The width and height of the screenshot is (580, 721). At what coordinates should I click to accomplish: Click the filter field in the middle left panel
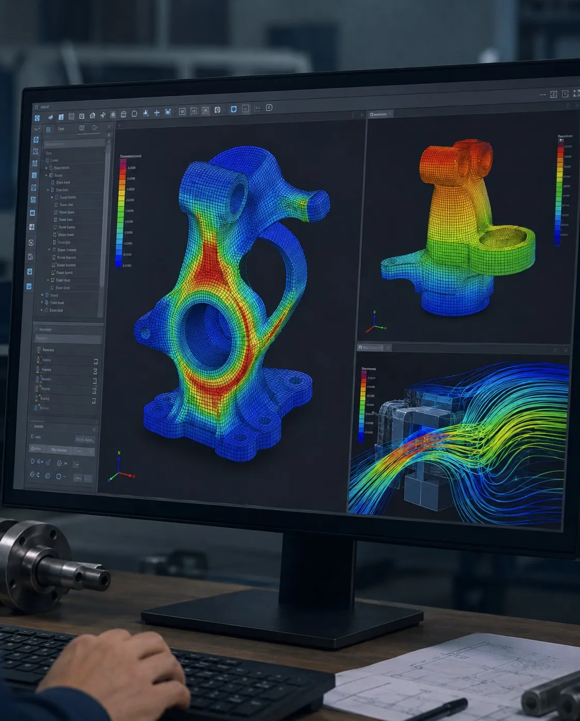67,339
